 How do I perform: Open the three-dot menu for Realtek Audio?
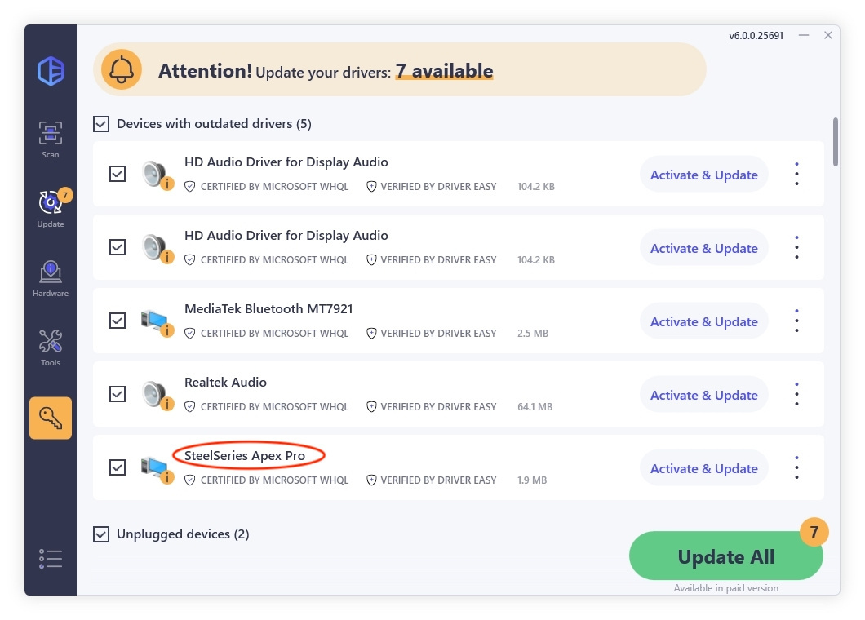click(796, 394)
